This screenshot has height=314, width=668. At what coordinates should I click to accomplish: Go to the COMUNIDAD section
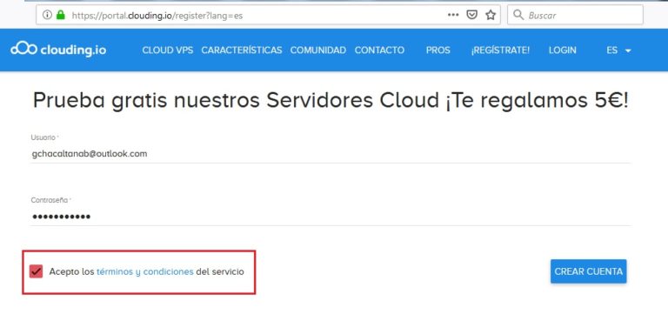tap(318, 50)
